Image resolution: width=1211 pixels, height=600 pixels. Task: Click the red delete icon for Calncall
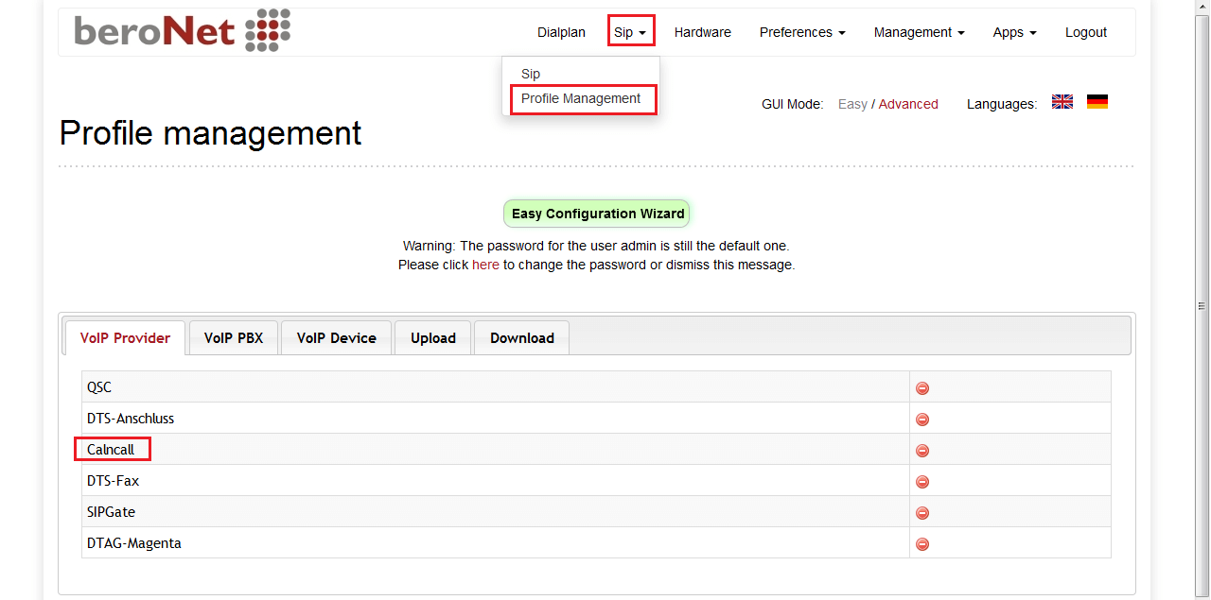922,451
